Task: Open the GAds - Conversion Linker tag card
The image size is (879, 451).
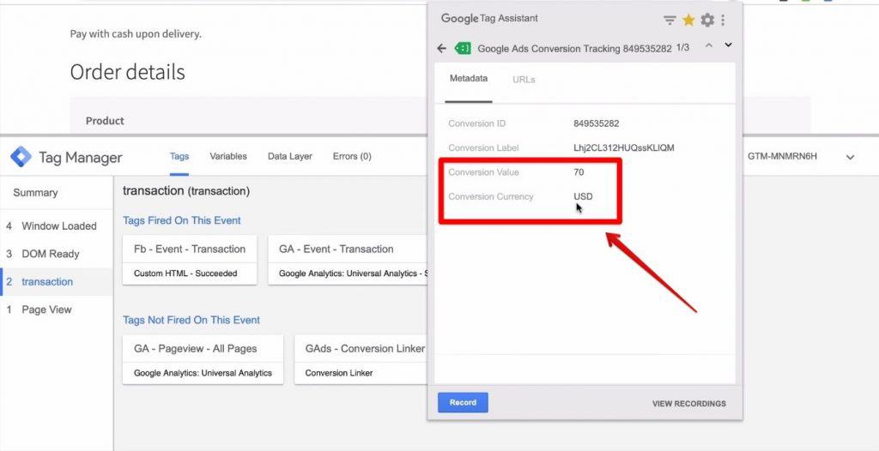Action: point(361,359)
